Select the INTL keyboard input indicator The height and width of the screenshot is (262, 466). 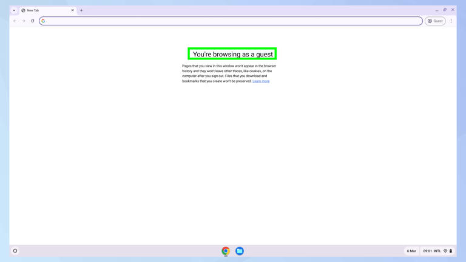click(x=437, y=251)
